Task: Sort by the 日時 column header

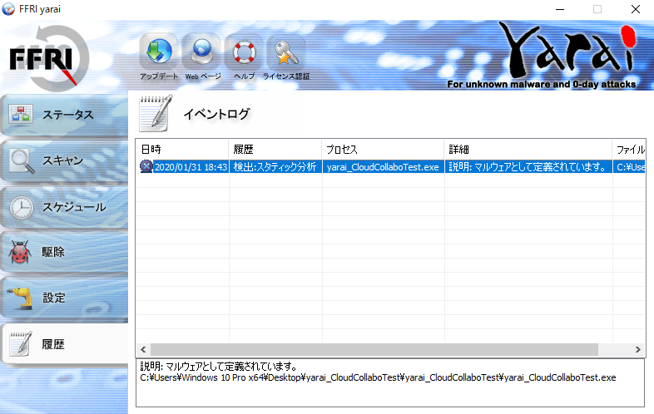Action: (x=182, y=150)
